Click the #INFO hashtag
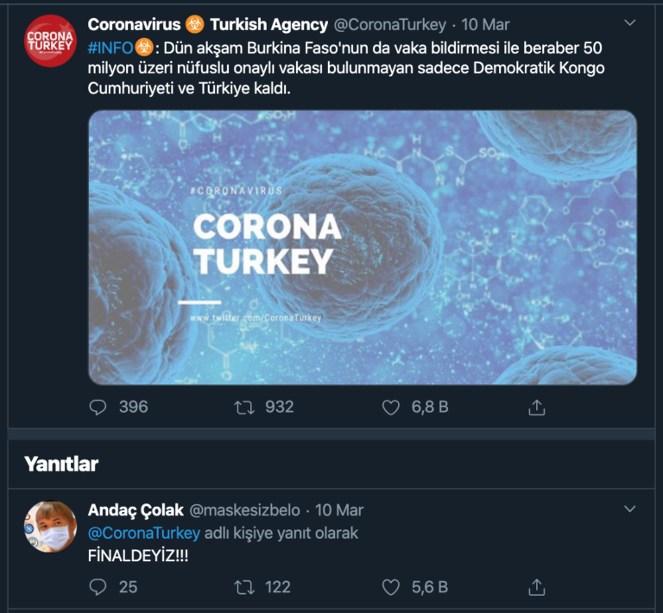 (x=110, y=47)
